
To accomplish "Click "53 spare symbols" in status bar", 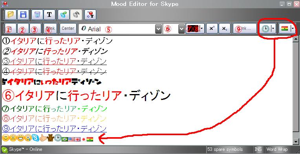I will click(x=225, y=149).
